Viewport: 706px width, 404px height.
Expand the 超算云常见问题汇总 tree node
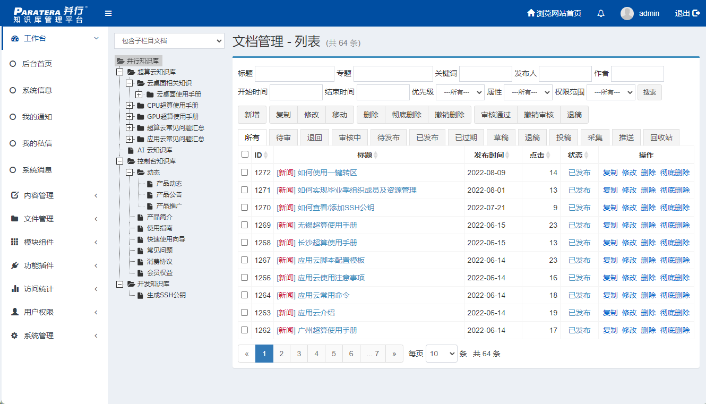tap(130, 128)
